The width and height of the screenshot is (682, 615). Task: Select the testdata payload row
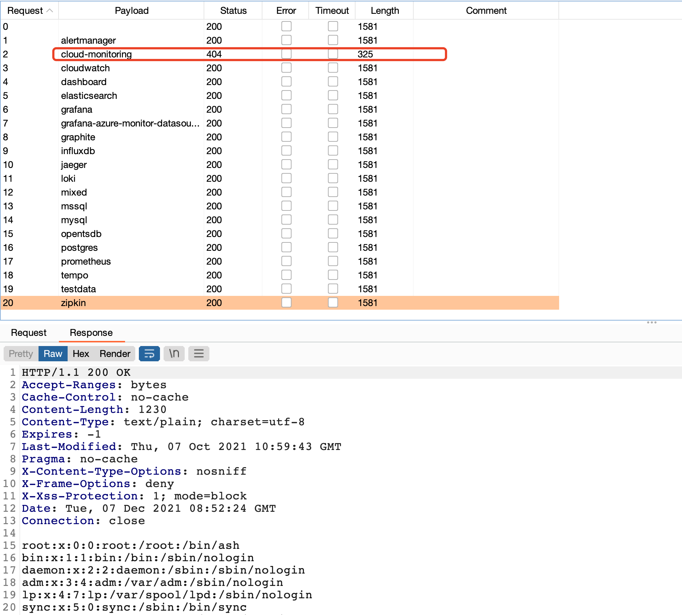pos(280,289)
